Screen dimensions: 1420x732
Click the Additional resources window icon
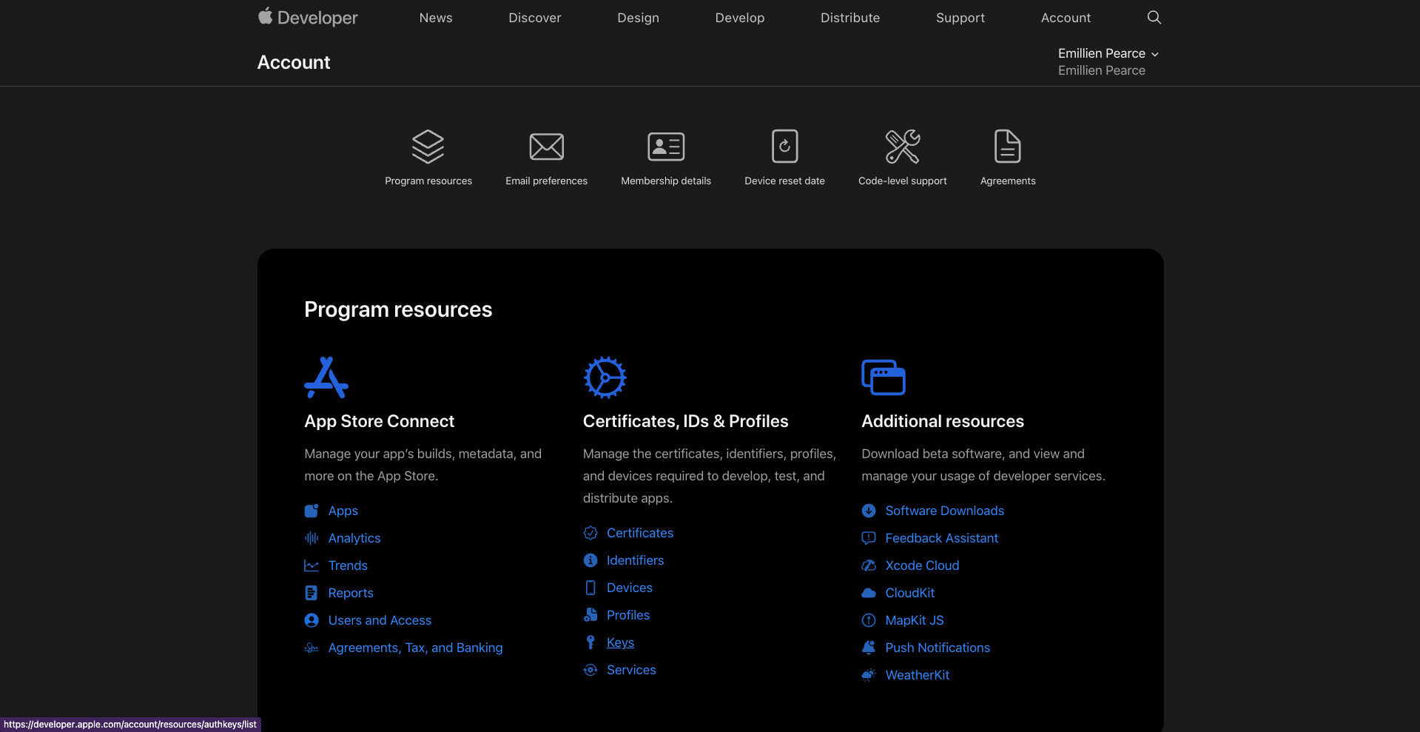point(884,377)
